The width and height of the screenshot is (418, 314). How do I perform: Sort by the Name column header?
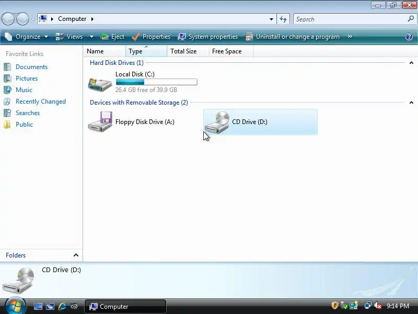104,51
